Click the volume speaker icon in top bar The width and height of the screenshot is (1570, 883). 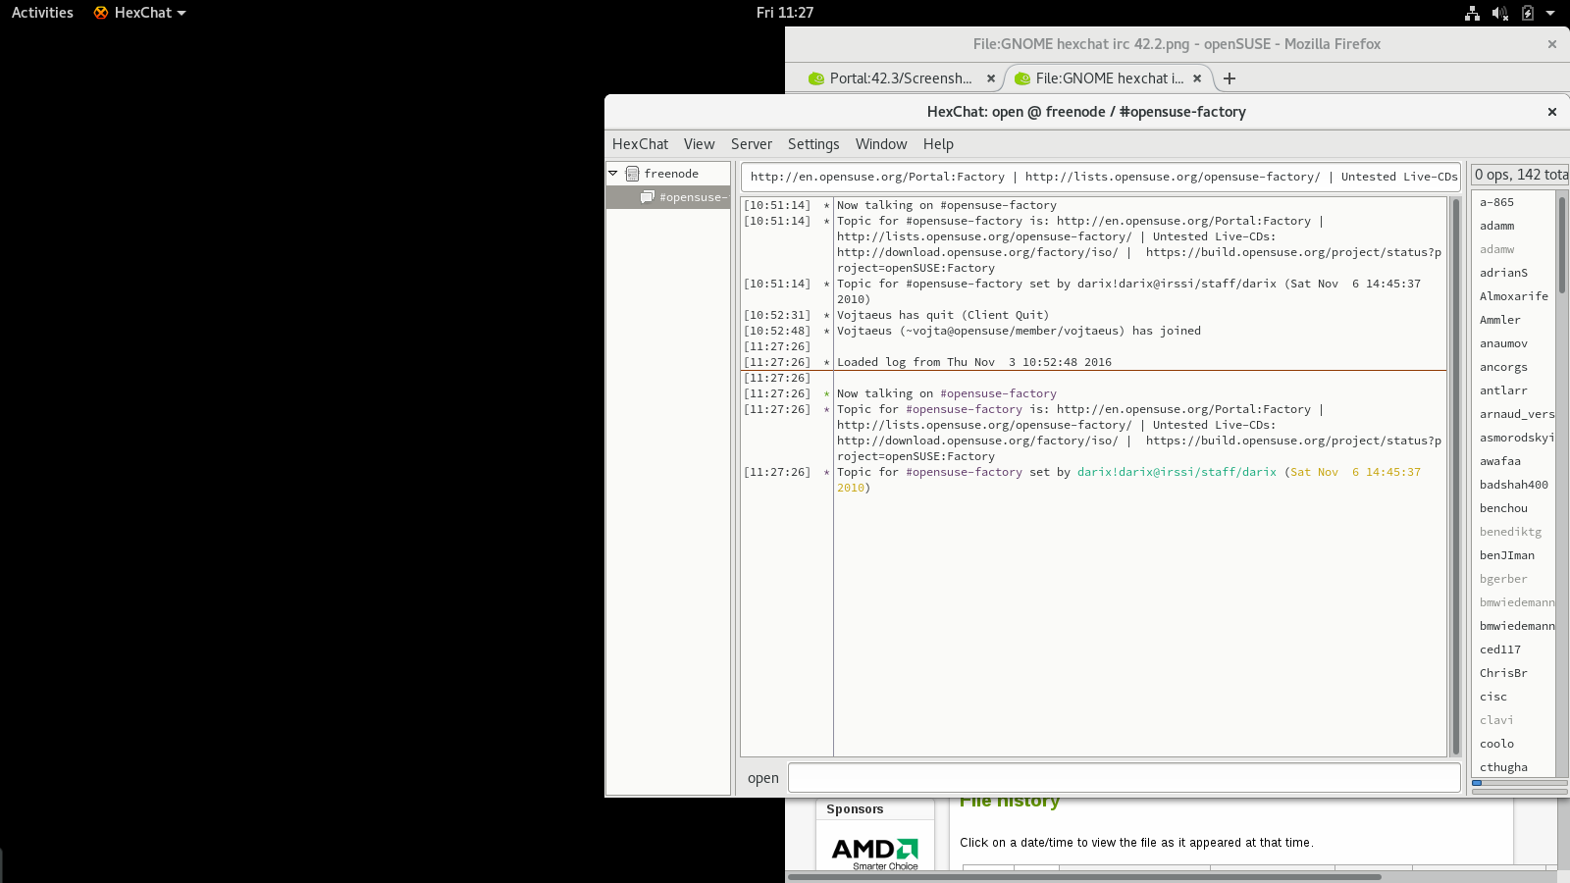tap(1499, 13)
